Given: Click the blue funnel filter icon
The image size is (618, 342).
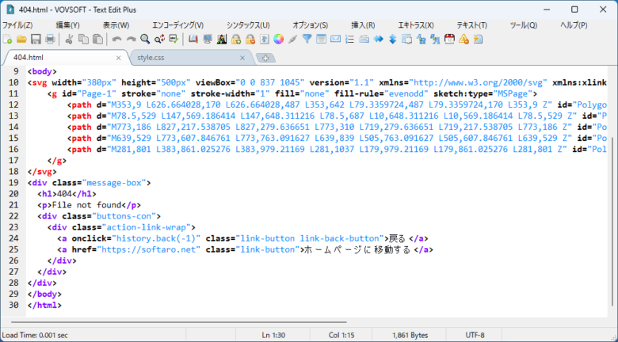Looking at the screenshot, I should pyautogui.click(x=307, y=39).
